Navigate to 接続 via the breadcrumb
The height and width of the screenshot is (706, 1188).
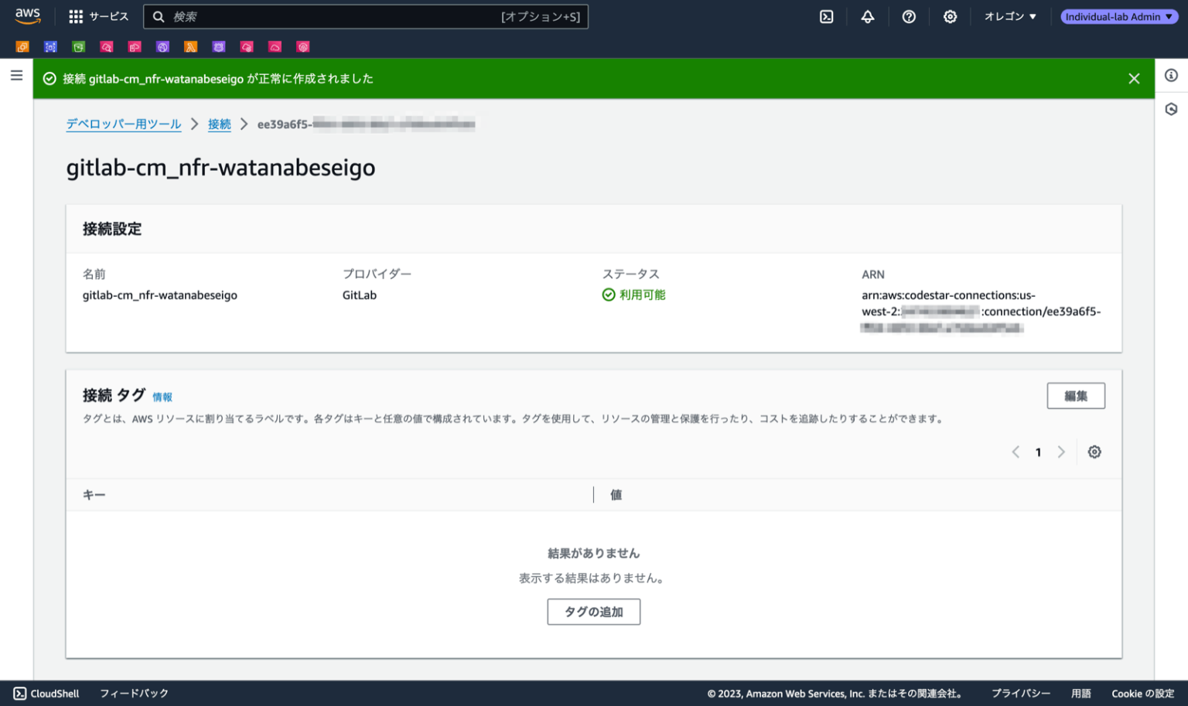[220, 124]
